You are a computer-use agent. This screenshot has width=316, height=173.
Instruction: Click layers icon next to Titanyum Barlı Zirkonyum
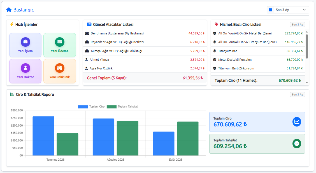[215, 68]
